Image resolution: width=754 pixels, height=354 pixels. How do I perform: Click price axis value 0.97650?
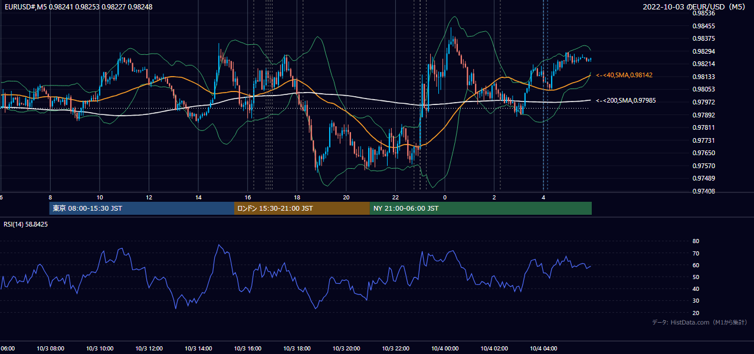tap(703, 153)
